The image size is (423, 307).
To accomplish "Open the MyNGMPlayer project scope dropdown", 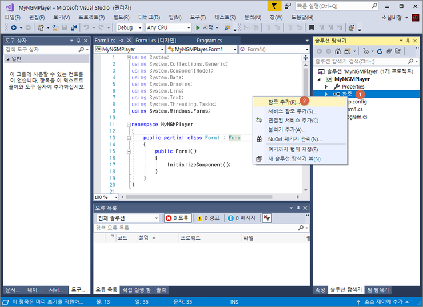I will [129, 49].
